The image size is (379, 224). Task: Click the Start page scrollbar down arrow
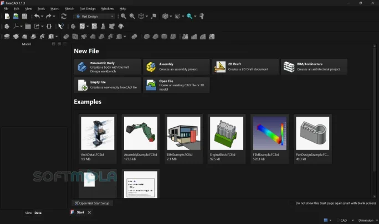(x=375, y=196)
